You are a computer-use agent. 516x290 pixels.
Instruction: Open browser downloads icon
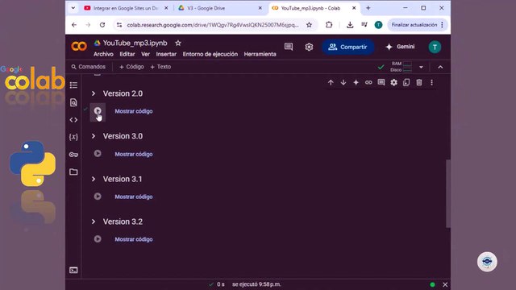tap(350, 25)
